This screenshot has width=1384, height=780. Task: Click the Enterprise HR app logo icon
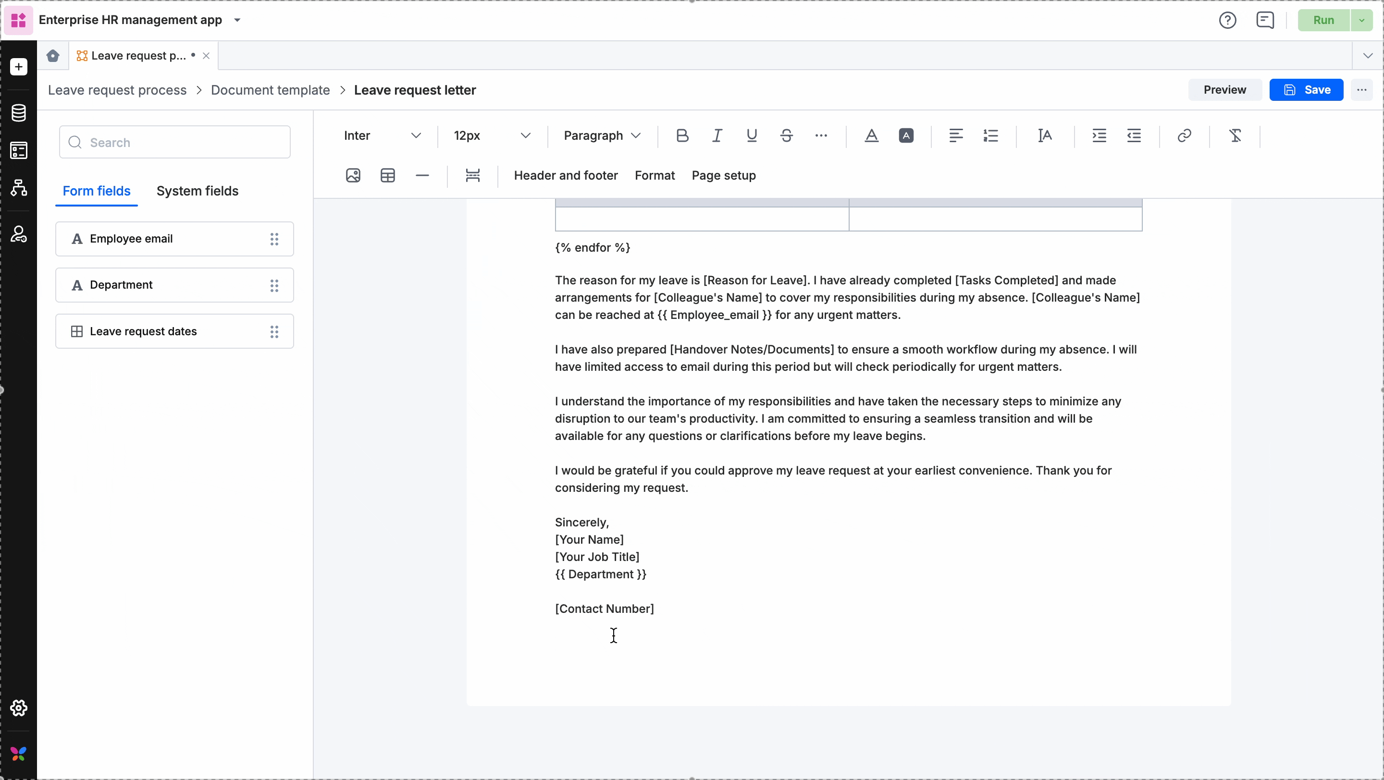pyautogui.click(x=19, y=20)
